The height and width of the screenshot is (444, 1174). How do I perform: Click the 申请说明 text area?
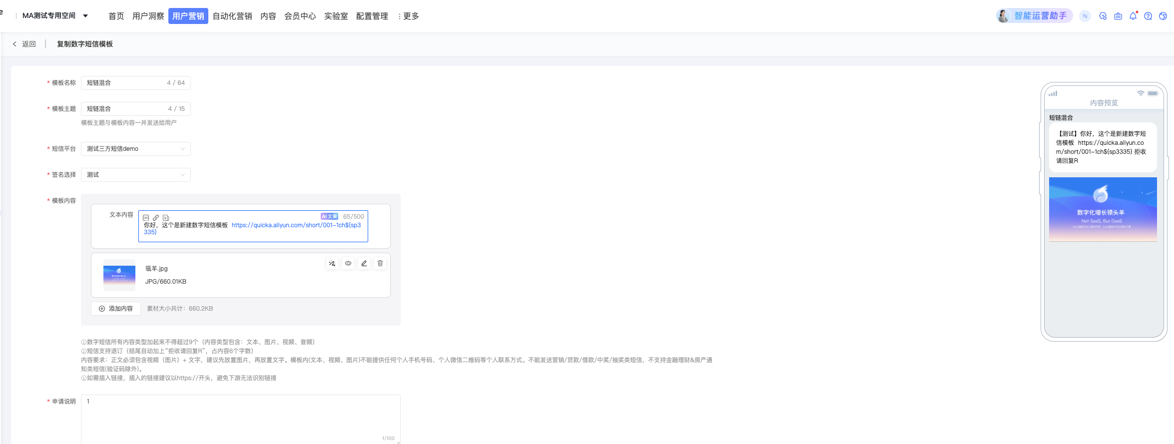pyautogui.click(x=241, y=419)
